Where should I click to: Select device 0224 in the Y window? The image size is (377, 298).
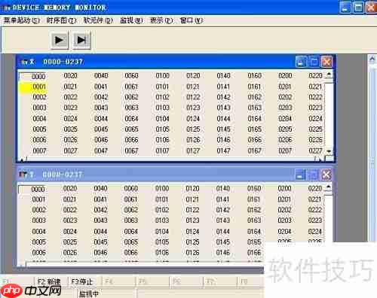pyautogui.click(x=315, y=231)
